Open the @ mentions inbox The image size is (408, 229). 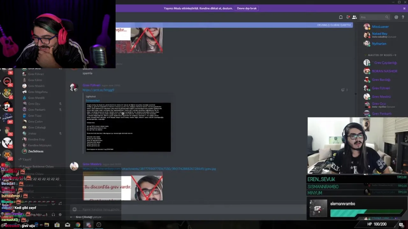coord(396,17)
